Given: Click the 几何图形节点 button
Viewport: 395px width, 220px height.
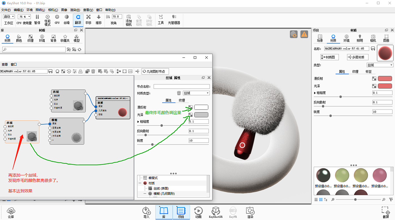Looking at the screenshot, I should coord(155,71).
